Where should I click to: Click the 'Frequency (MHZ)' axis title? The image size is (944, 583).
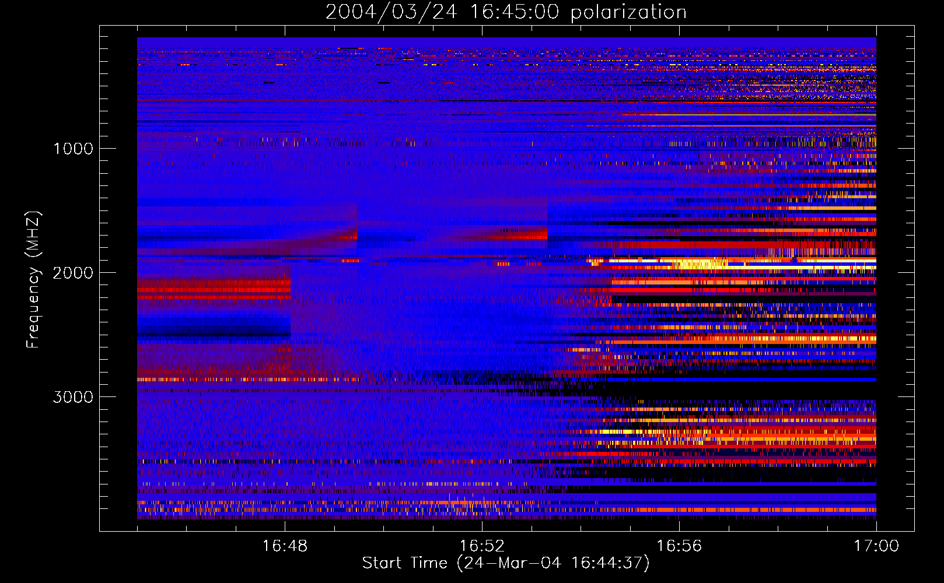(x=33, y=280)
